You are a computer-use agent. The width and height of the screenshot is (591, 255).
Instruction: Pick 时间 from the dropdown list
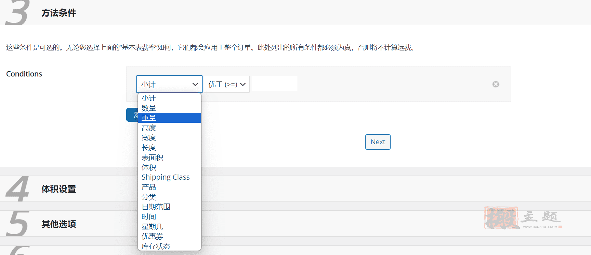tap(169, 217)
